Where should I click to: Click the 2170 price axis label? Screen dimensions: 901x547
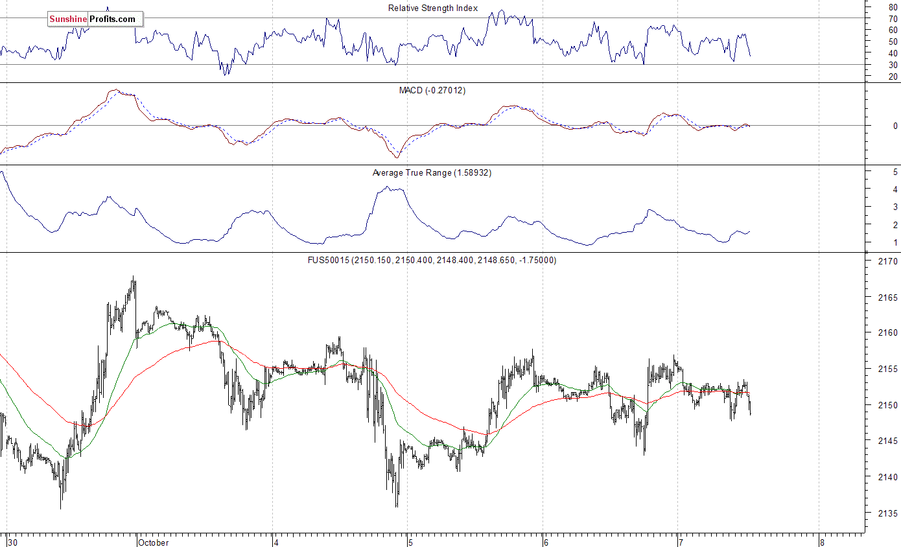(888, 261)
